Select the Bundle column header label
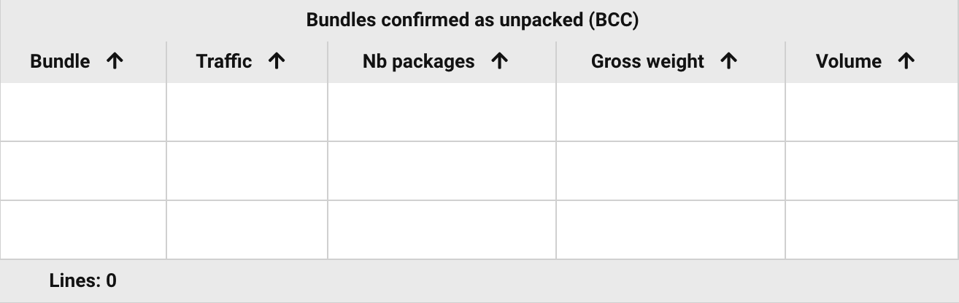959x303 pixels. 60,62
